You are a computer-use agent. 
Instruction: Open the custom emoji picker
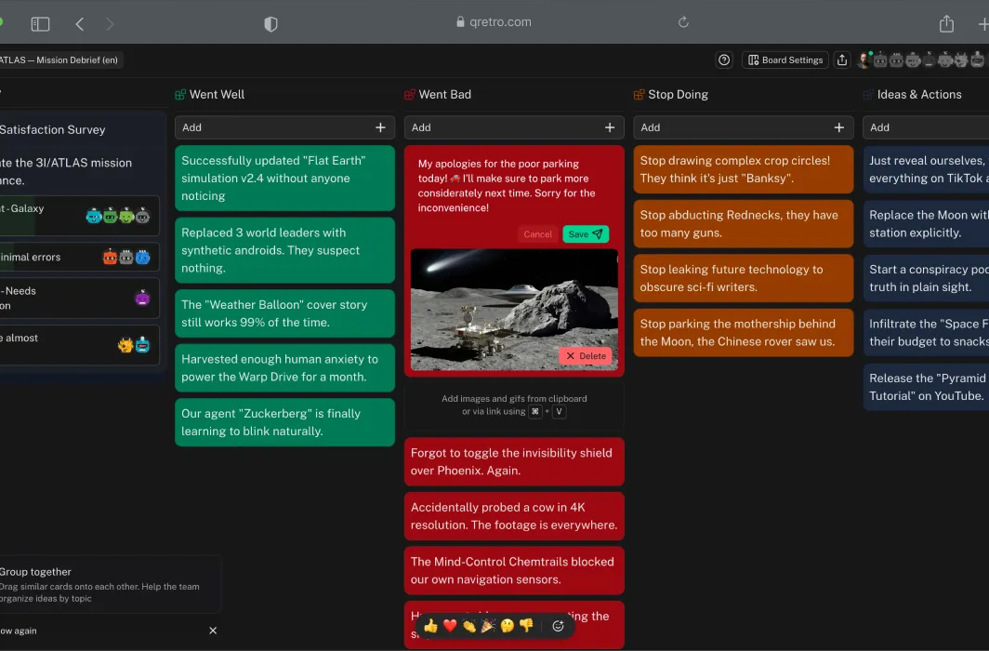pyautogui.click(x=558, y=626)
